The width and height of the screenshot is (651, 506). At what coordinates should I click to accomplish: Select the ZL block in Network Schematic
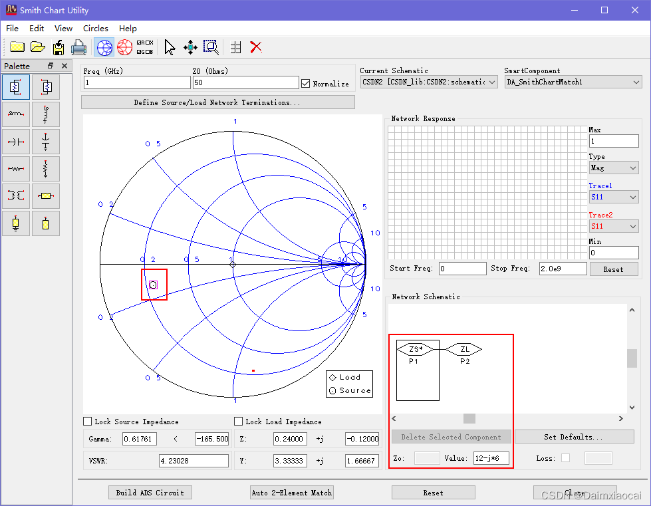click(465, 349)
